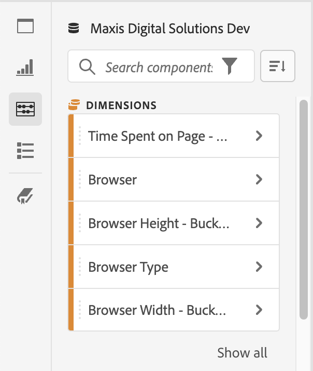The width and height of the screenshot is (313, 371).
Task: Expand the Browser Height dimension chevron
Action: coord(260,223)
